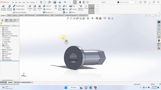Choose the Boundary Boss/Base feature

coord(20,12)
